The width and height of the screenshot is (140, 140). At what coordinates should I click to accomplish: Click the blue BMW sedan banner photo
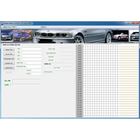coord(23,36)
